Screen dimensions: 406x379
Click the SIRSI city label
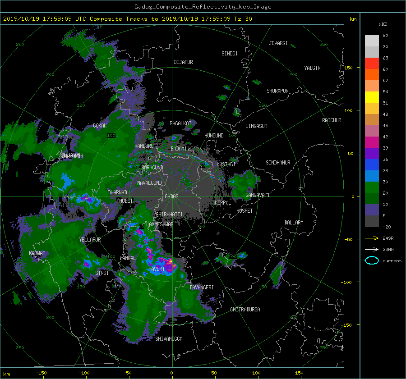point(102,273)
